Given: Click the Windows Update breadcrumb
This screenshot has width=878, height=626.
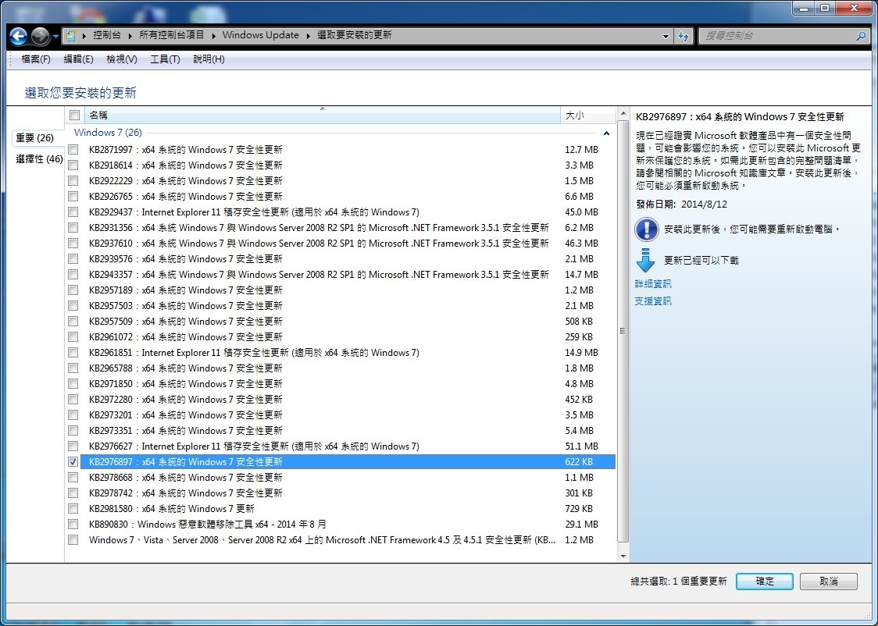Looking at the screenshot, I should [x=260, y=35].
